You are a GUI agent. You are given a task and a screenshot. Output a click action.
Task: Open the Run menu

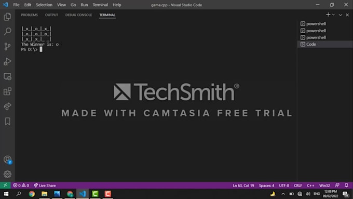pyautogui.click(x=84, y=5)
